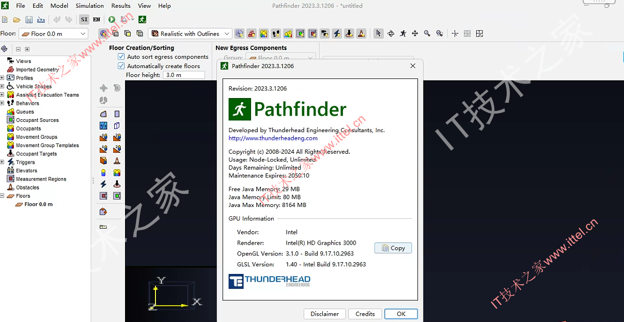Close the Pathfinder About dialog

(413, 66)
